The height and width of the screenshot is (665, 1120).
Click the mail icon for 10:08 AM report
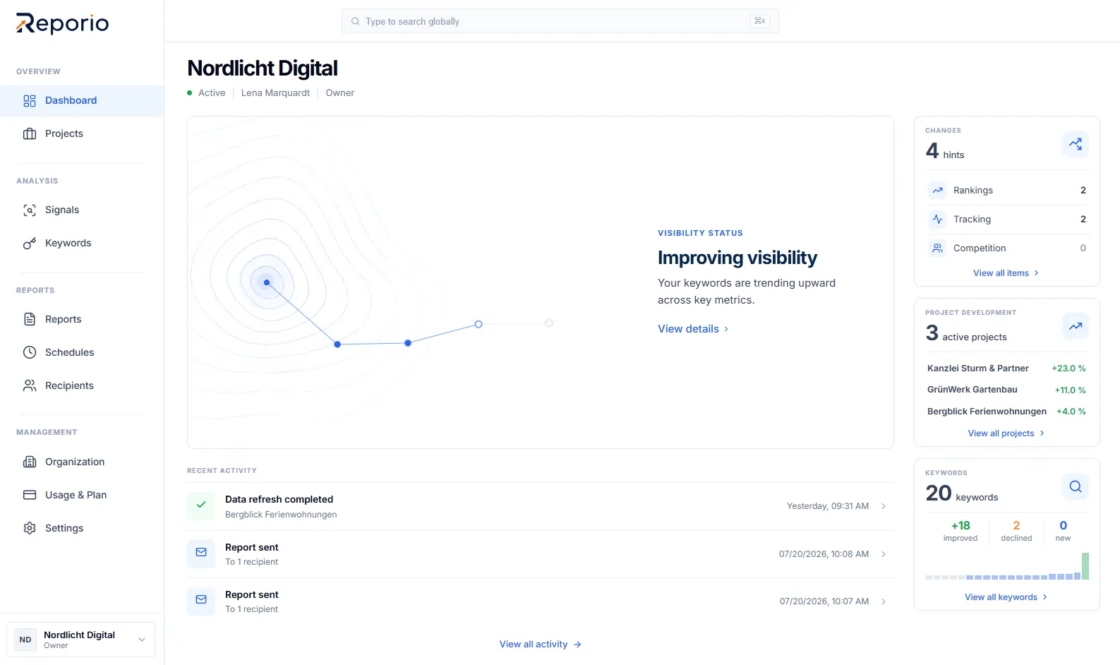click(x=201, y=553)
